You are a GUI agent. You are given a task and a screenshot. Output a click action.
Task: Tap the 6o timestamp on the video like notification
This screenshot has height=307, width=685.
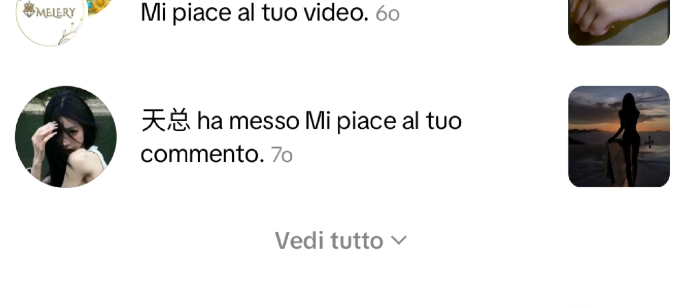(388, 14)
